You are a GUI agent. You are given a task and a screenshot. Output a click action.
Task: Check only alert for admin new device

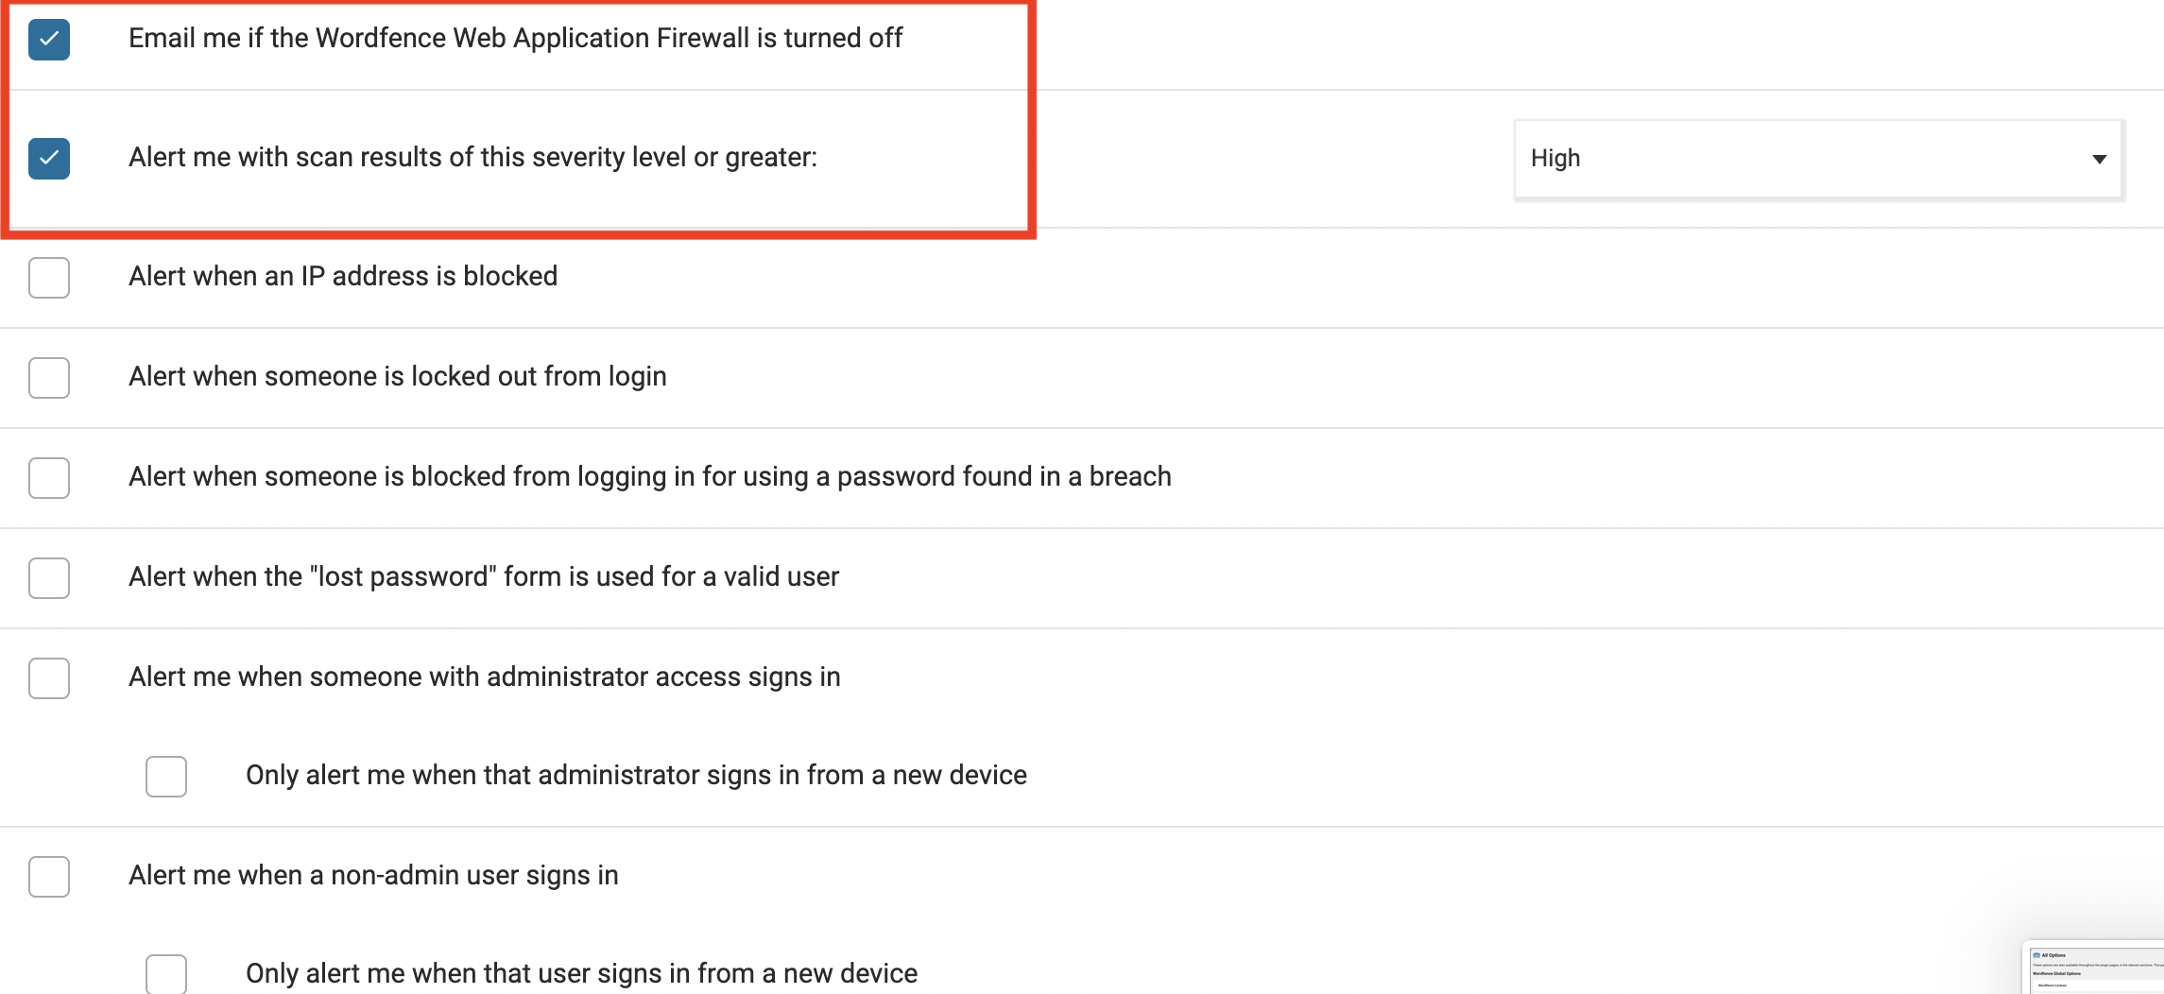click(x=166, y=777)
